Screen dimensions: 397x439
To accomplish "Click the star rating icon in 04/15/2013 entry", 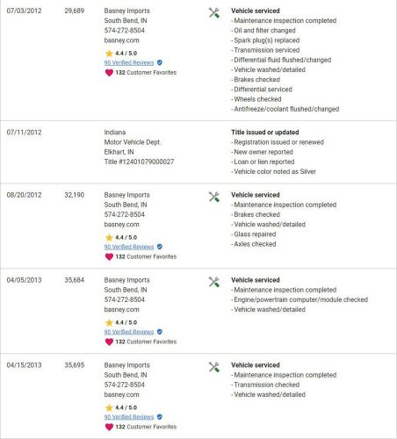I will (109, 407).
